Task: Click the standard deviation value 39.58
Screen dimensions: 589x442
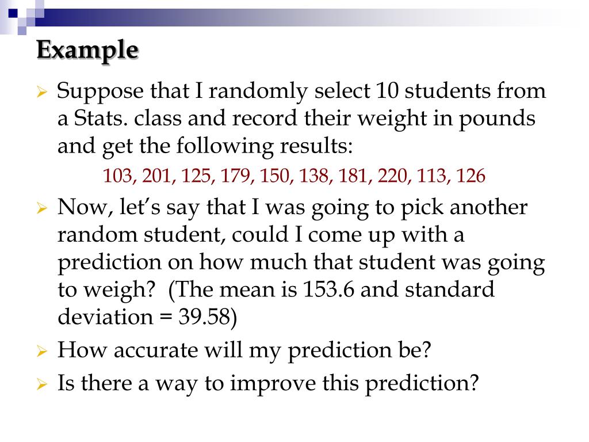Action: (204, 317)
